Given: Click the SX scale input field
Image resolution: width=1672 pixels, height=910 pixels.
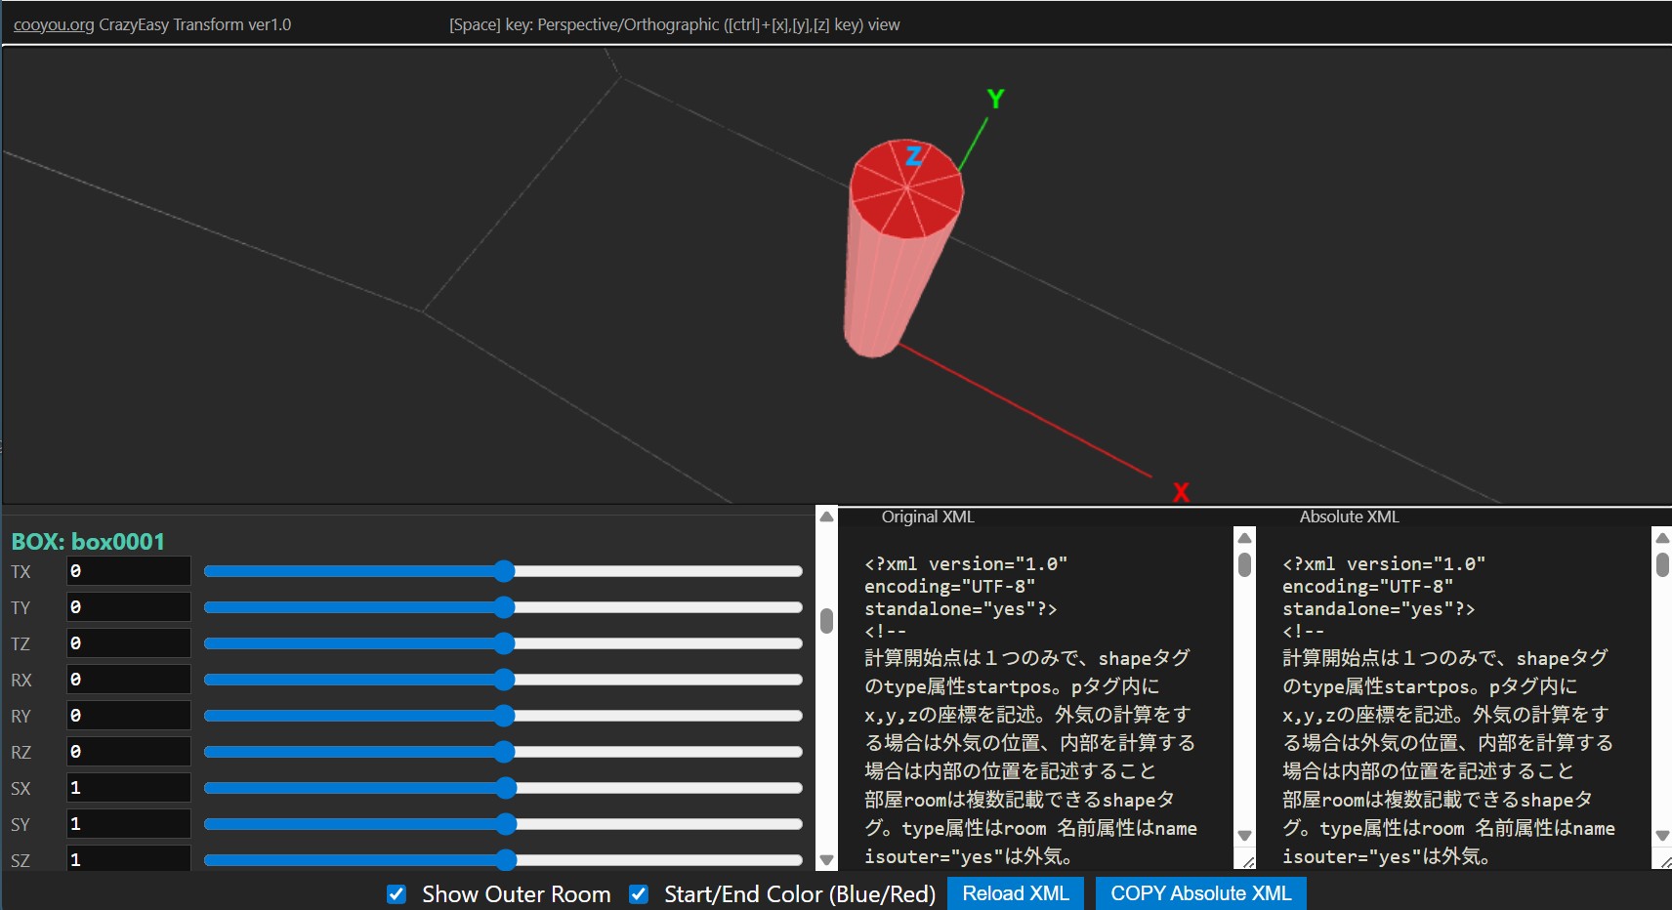Looking at the screenshot, I should pyautogui.click(x=128, y=788).
